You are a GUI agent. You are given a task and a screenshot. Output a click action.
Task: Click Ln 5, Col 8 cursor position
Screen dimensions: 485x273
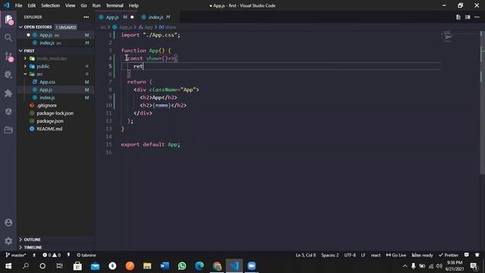point(305,255)
